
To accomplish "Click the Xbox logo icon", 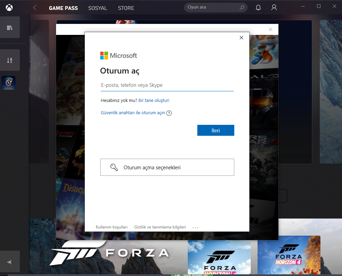I will (x=9, y=8).
